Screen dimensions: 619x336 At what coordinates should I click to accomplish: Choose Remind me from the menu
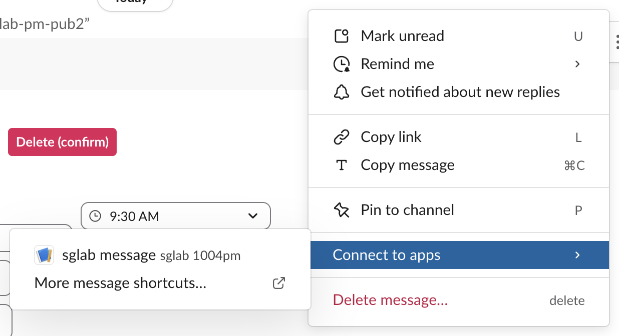(459, 64)
